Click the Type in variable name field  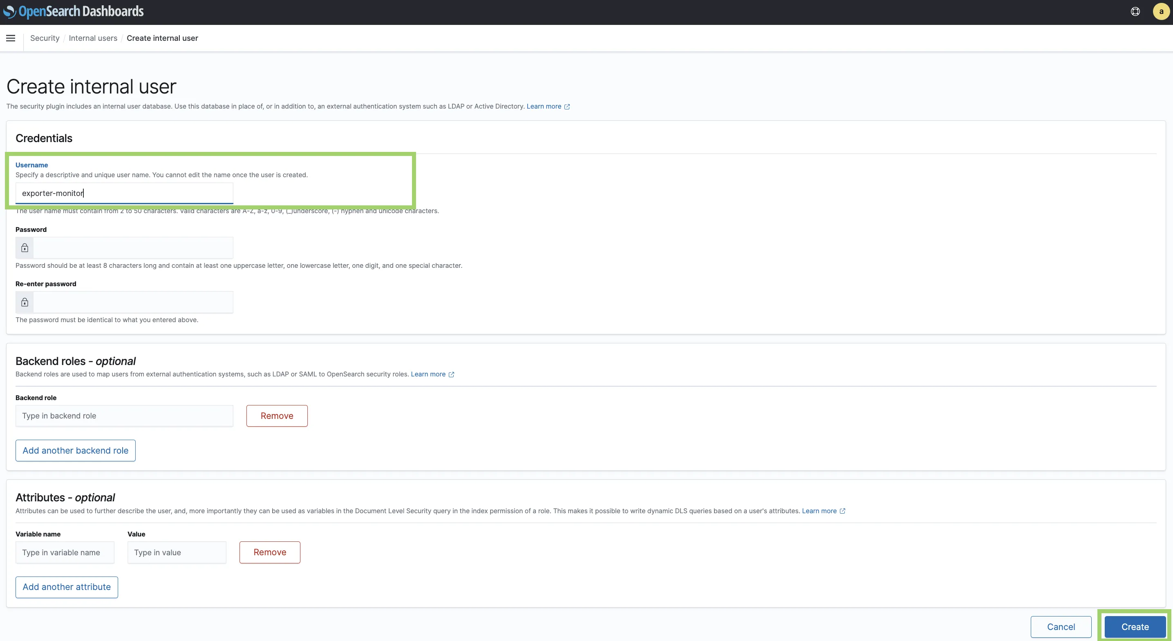coord(65,552)
